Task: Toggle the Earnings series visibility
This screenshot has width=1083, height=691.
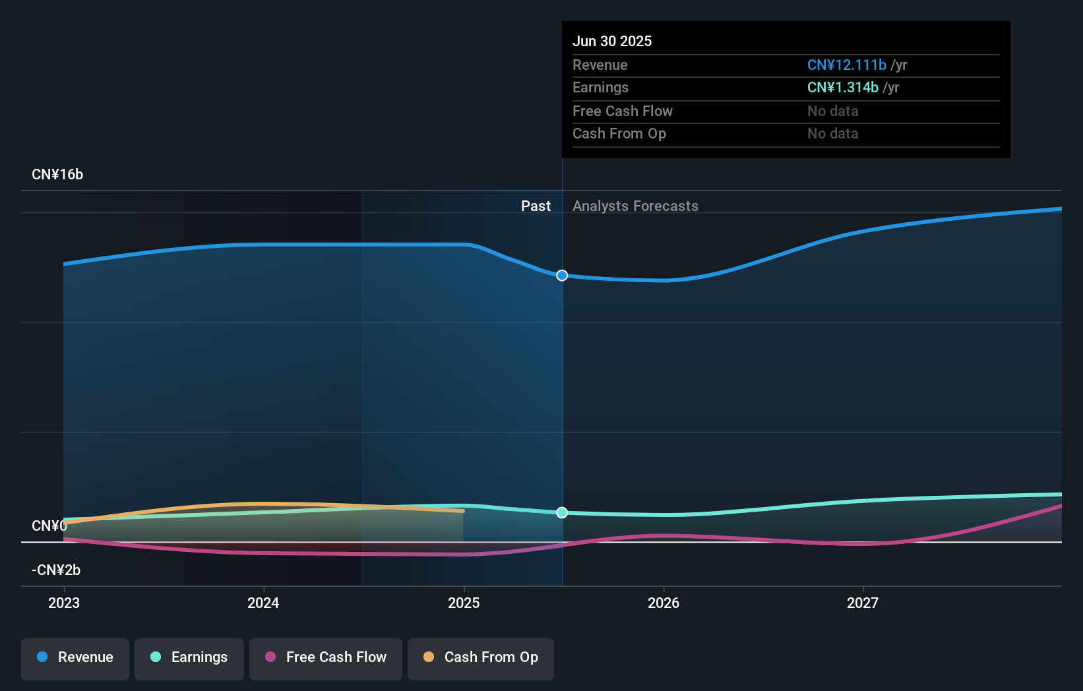Action: (x=189, y=659)
